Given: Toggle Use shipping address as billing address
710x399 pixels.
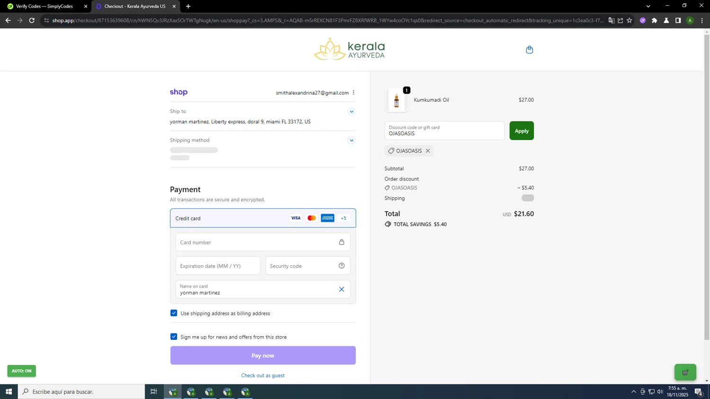Looking at the screenshot, I should 174,313.
